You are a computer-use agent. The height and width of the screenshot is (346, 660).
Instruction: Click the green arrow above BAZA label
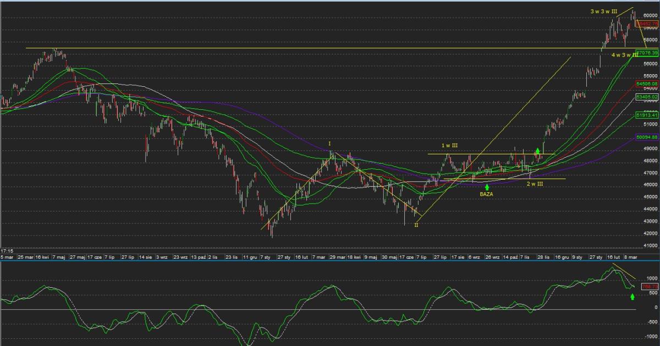pos(487,187)
